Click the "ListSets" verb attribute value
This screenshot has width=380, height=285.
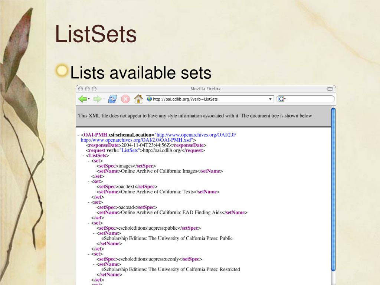(130, 151)
